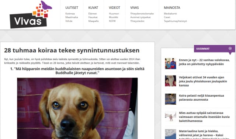Open Maapallo pictures
Screen dimensions: 236x139
93,21
